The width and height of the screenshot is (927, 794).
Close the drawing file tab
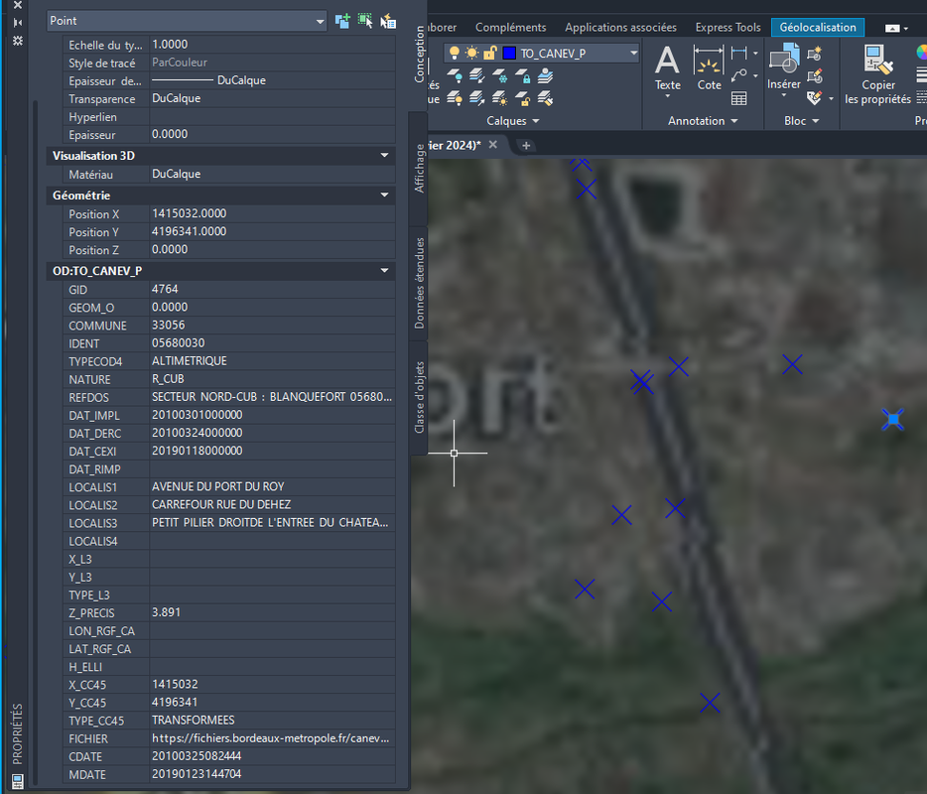point(493,144)
